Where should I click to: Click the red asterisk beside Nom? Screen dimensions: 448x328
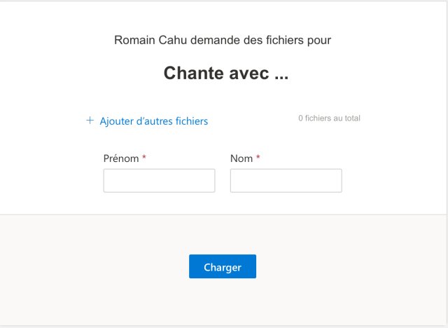(x=258, y=158)
